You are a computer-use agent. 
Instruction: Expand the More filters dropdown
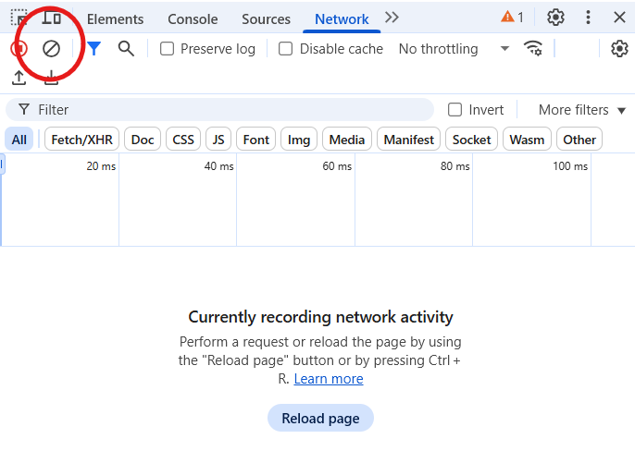pos(582,110)
